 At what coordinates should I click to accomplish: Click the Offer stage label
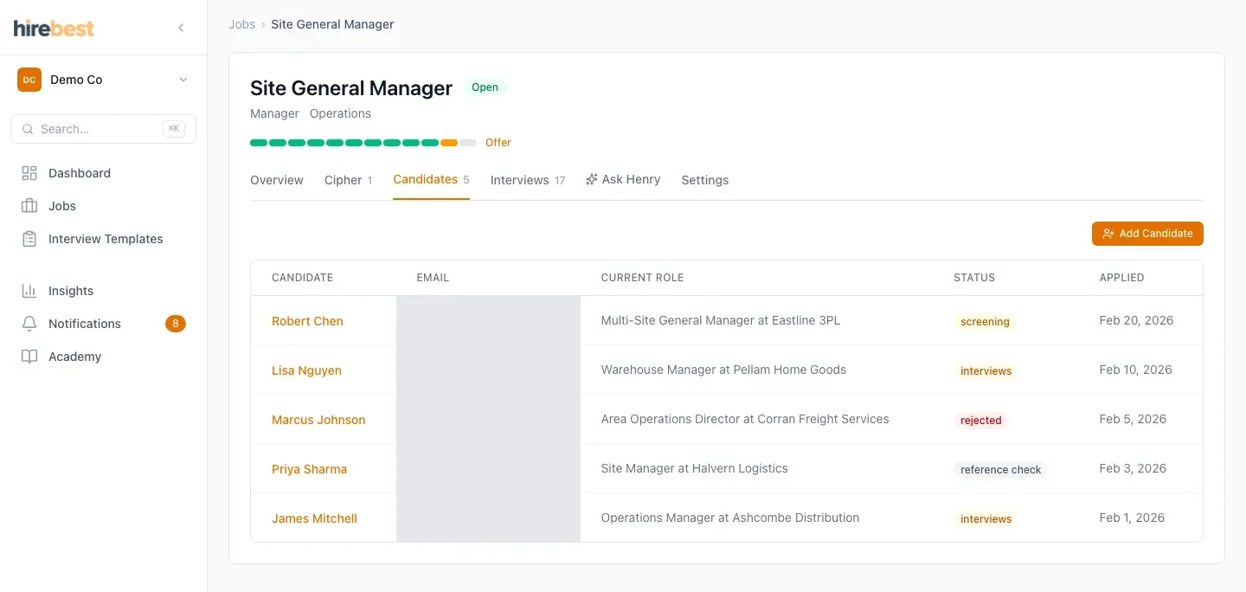click(498, 143)
